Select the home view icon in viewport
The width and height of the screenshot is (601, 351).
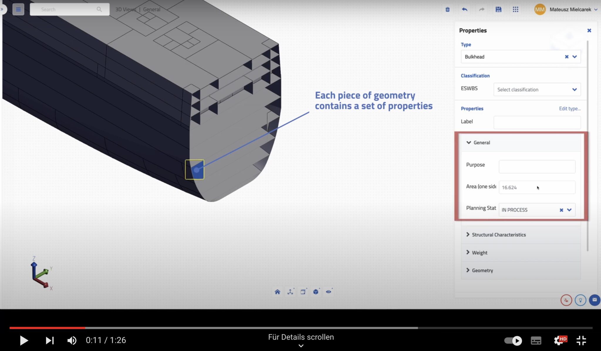tap(277, 291)
